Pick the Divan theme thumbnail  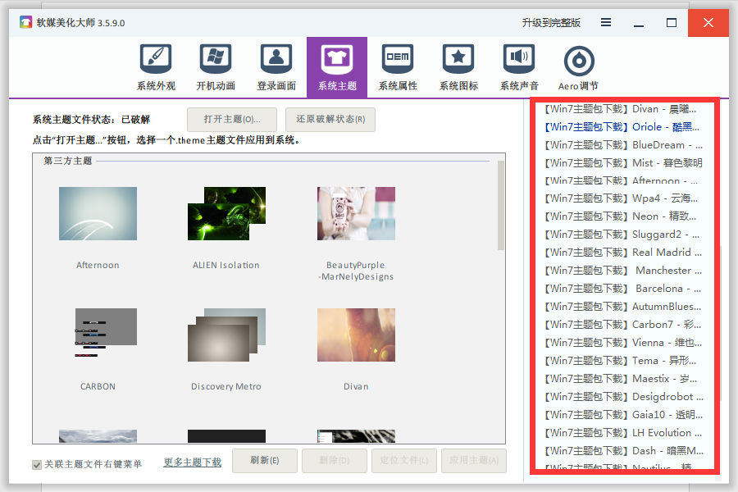click(356, 335)
